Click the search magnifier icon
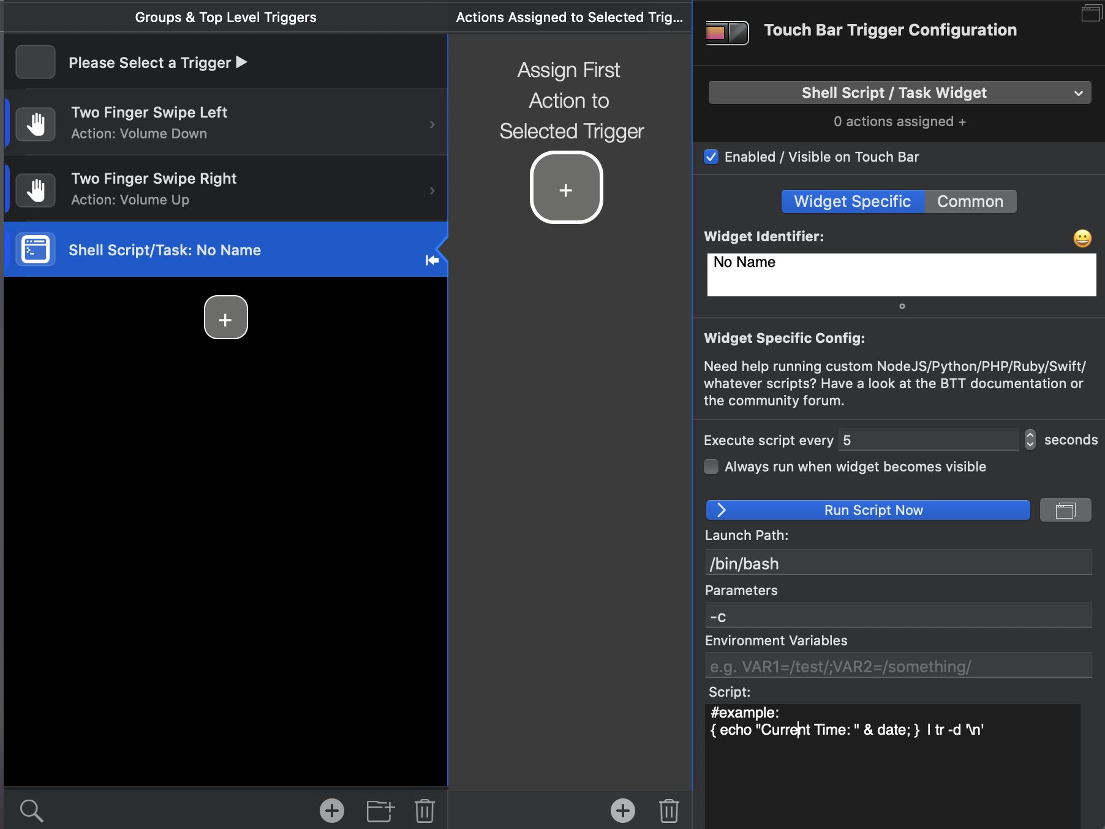The width and height of the screenshot is (1105, 829). pos(31,811)
